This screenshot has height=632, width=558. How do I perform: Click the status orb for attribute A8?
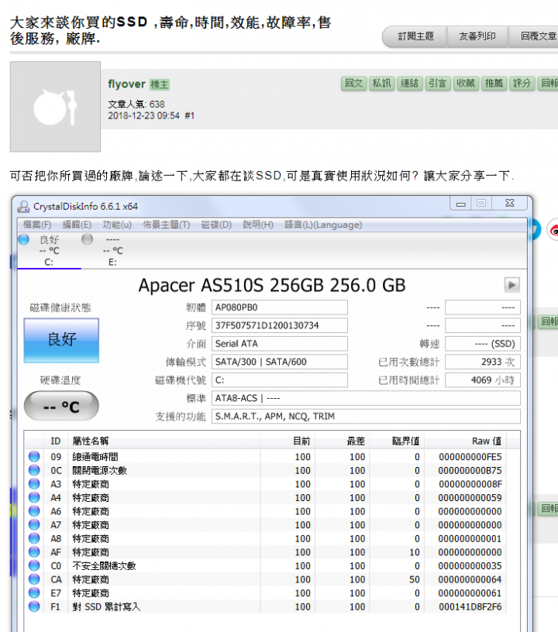(34, 538)
